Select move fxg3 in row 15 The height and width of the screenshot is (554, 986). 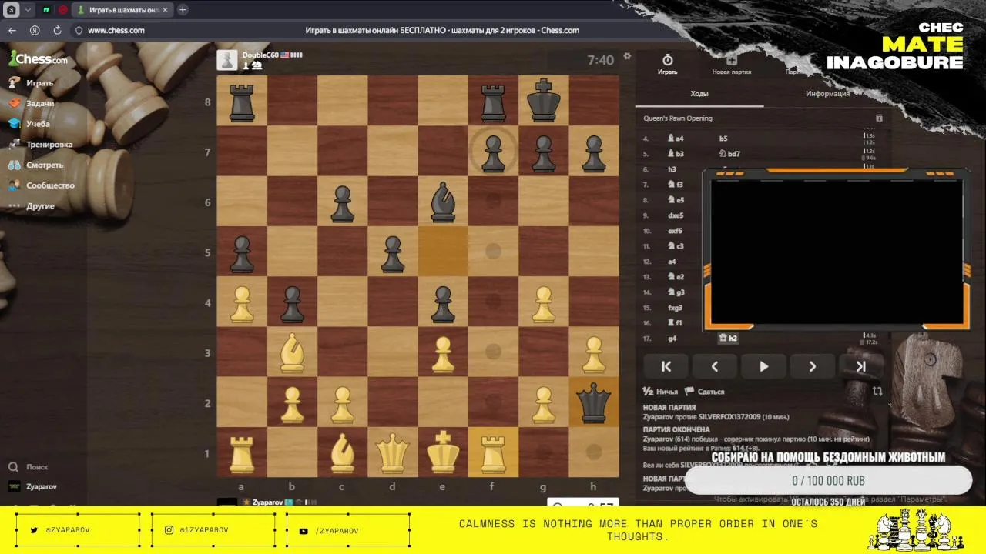pyautogui.click(x=674, y=308)
